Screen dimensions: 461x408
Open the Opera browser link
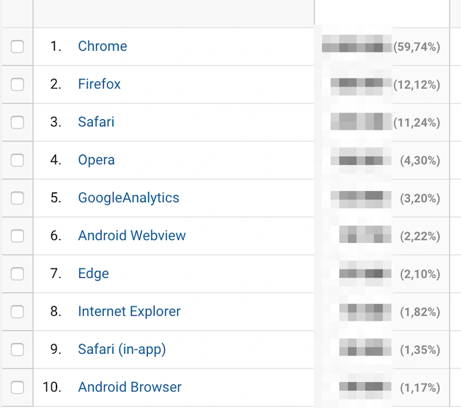coord(96,160)
